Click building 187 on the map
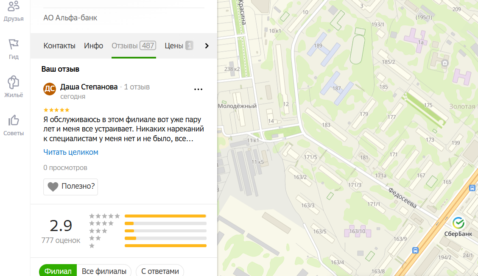The image size is (478, 276). tap(337, 88)
